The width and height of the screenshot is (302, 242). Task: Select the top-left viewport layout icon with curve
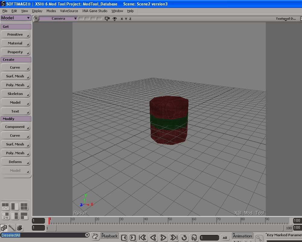pyautogui.click(x=5, y=206)
